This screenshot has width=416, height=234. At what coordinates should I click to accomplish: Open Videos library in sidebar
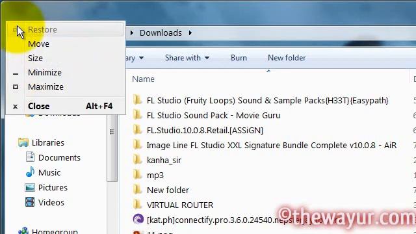pyautogui.click(x=51, y=202)
